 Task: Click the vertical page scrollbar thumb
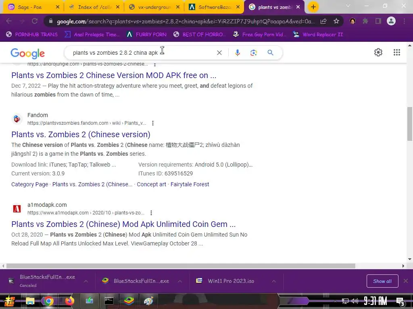pos(410,124)
